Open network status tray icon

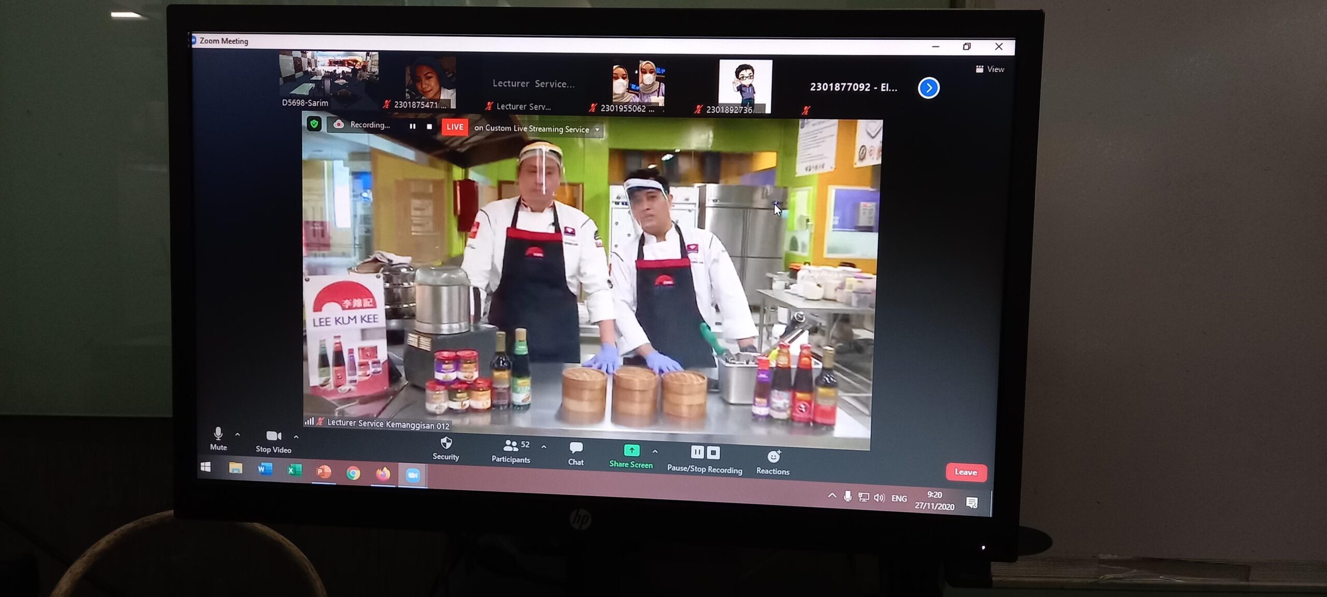tap(864, 497)
